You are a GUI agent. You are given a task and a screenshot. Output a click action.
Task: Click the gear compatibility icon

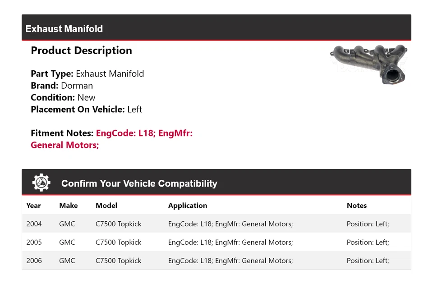pos(41,183)
